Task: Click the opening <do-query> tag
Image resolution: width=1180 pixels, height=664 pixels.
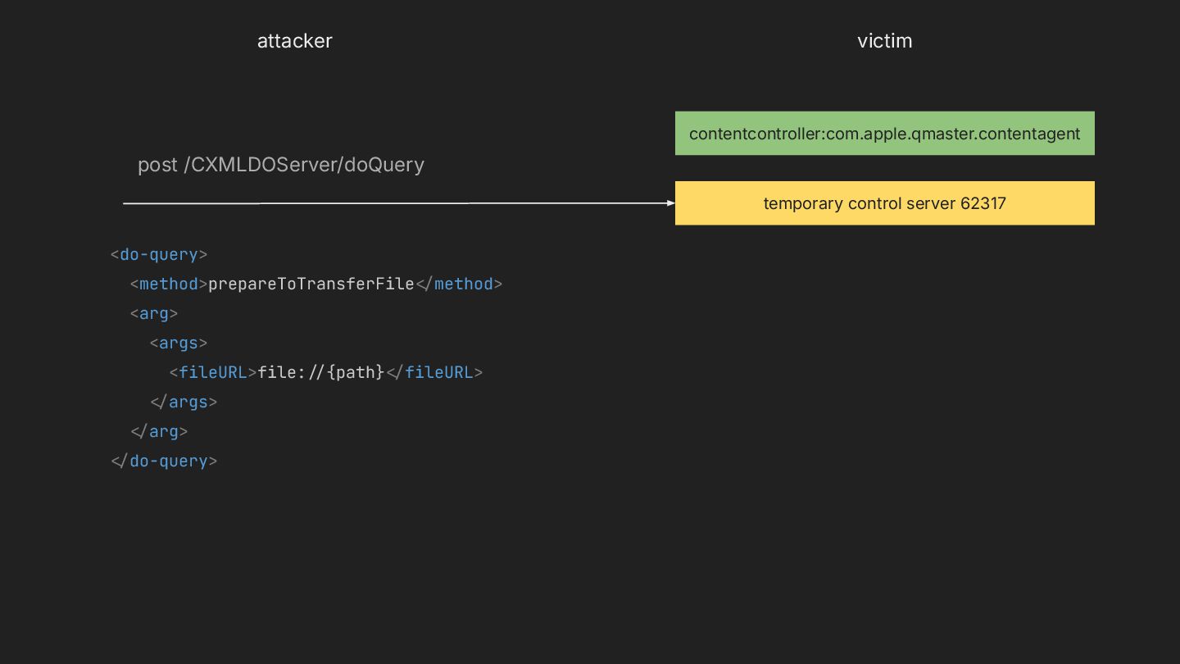Action: tap(159, 254)
